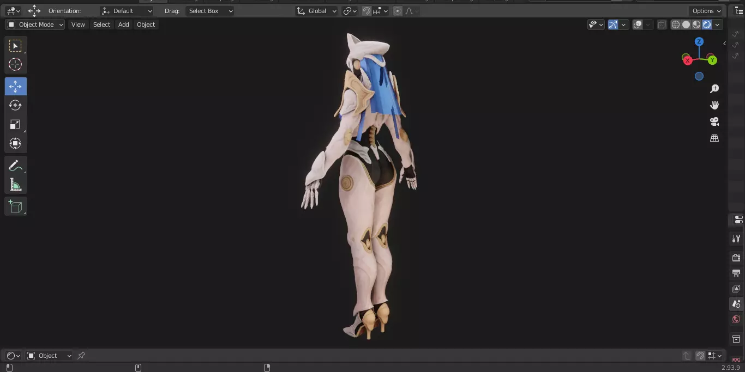745x372 pixels.
Task: Open the Add menu
Action: (124, 25)
